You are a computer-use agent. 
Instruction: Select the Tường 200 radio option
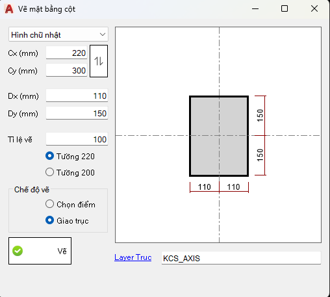(49, 172)
